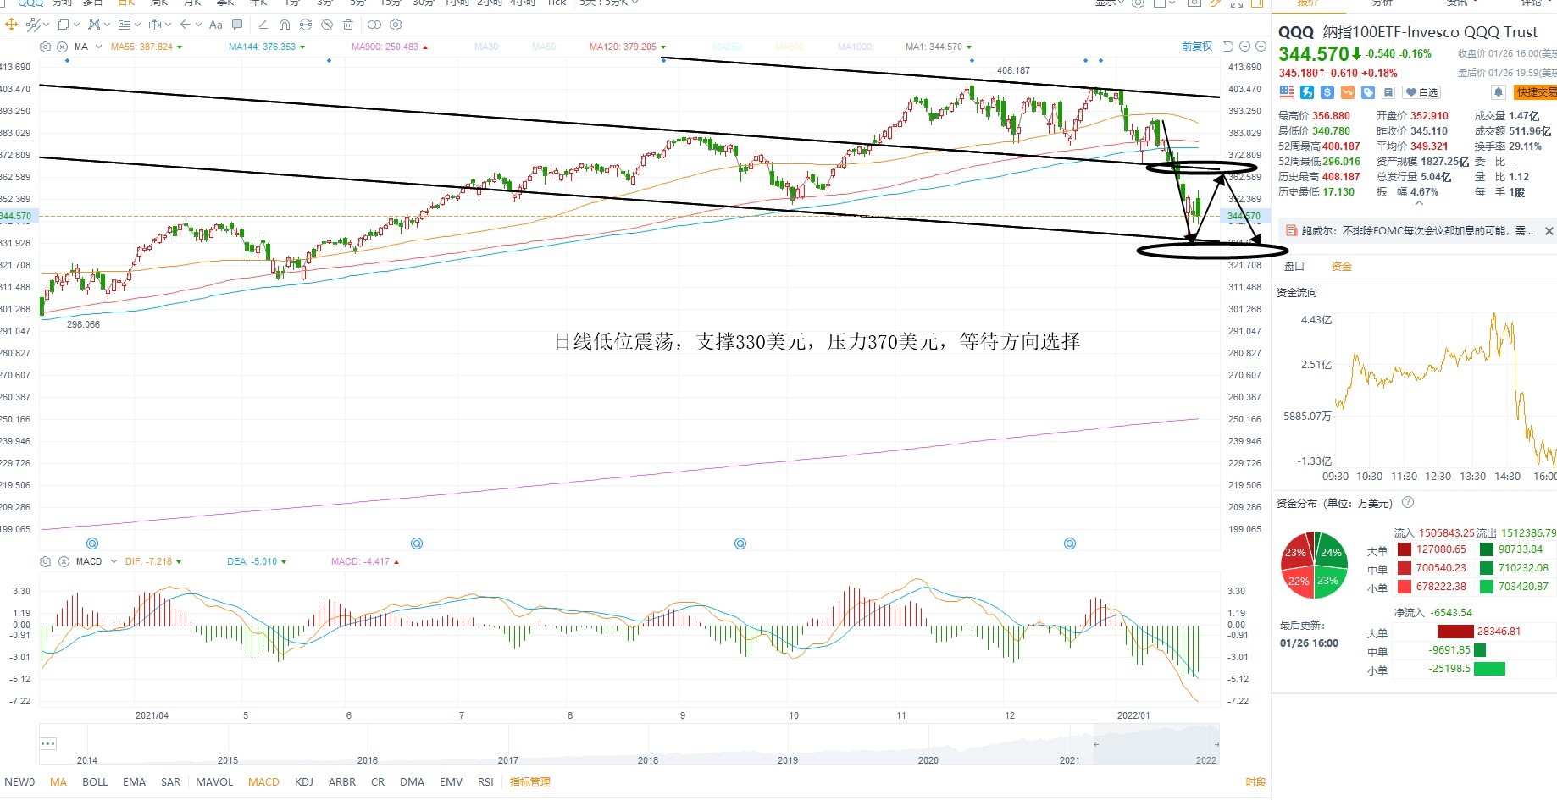Screen dimensions: 1557x800
Task: Toggle the RSI indicator
Action: (485, 781)
